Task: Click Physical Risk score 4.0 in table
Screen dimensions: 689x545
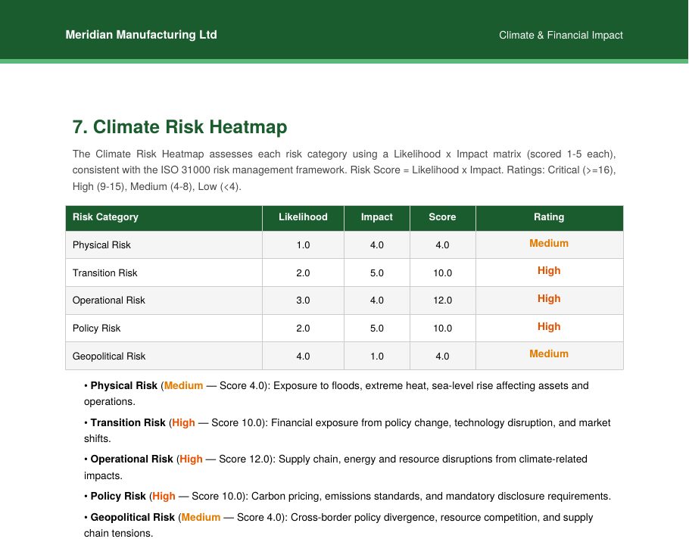Action: (442, 245)
